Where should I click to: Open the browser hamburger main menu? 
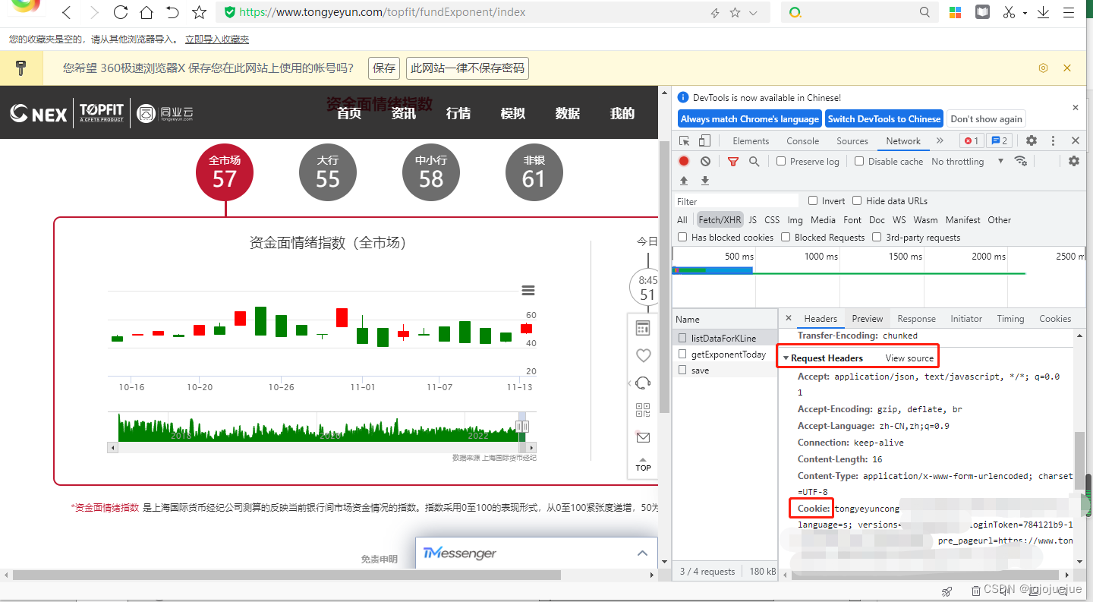1068,12
